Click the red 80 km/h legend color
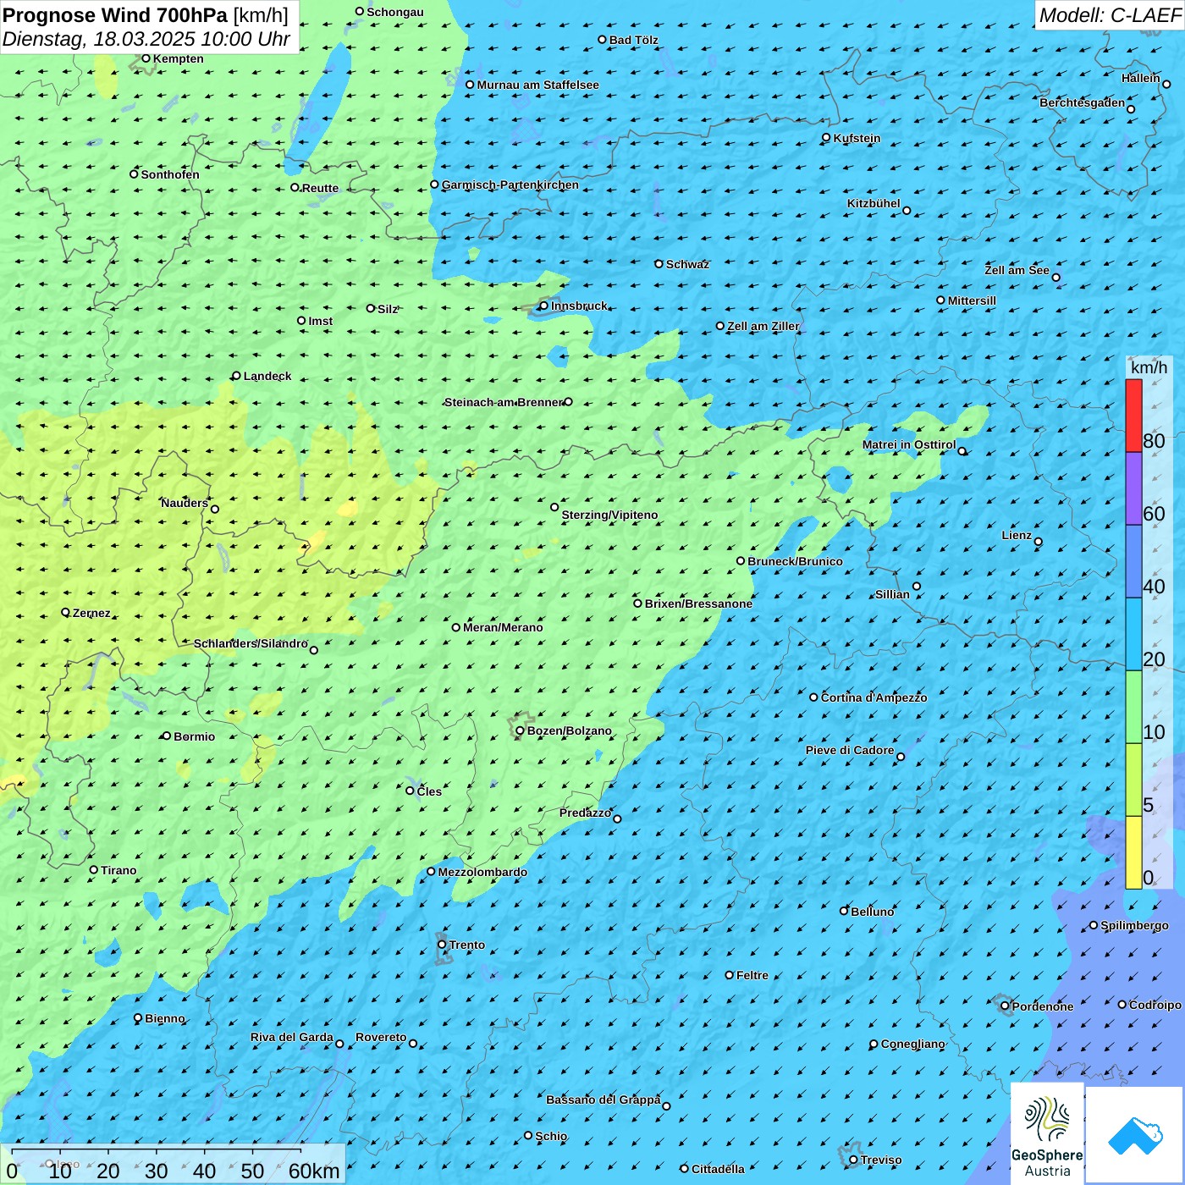 [x=1133, y=416]
